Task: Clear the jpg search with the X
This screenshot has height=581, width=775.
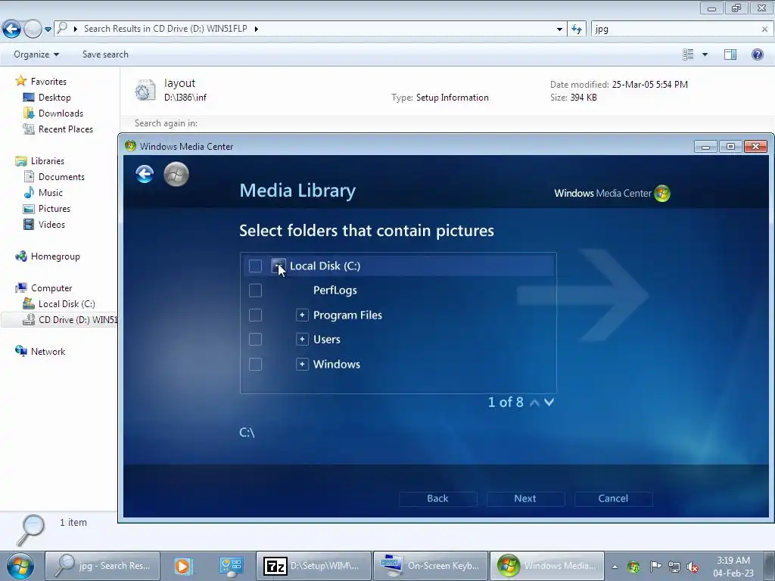Action: click(764, 30)
